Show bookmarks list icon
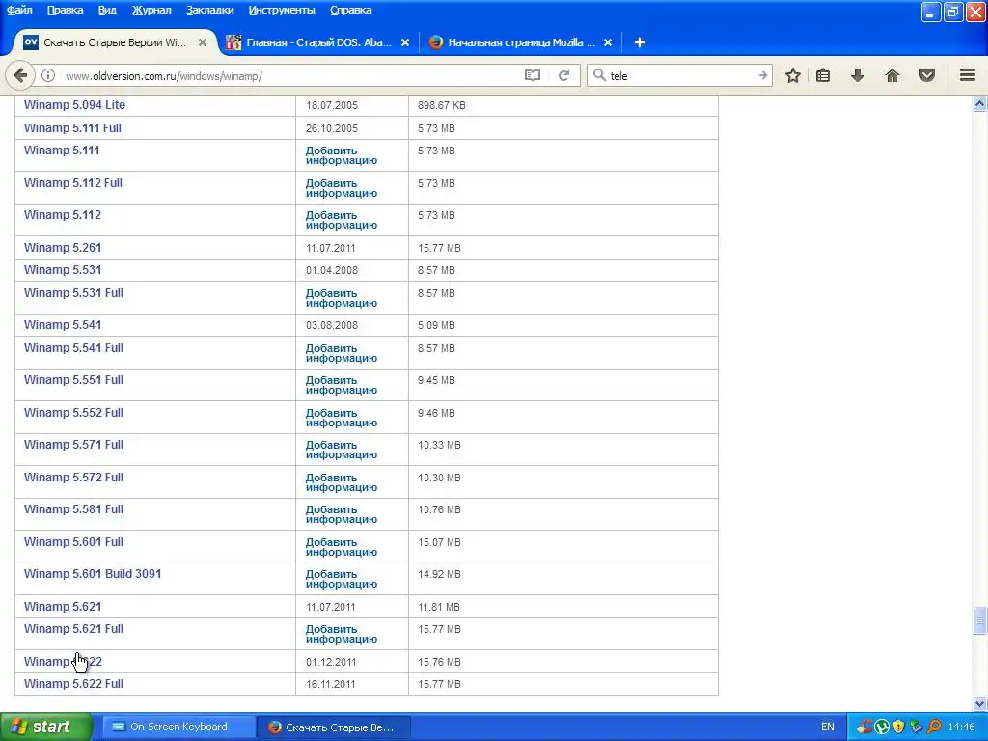The image size is (988, 741). pos(823,75)
